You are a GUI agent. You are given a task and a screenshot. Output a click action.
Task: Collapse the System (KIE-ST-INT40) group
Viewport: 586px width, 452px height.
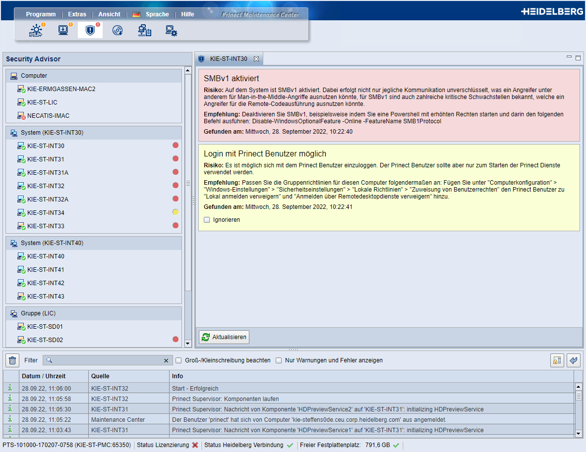pos(93,243)
